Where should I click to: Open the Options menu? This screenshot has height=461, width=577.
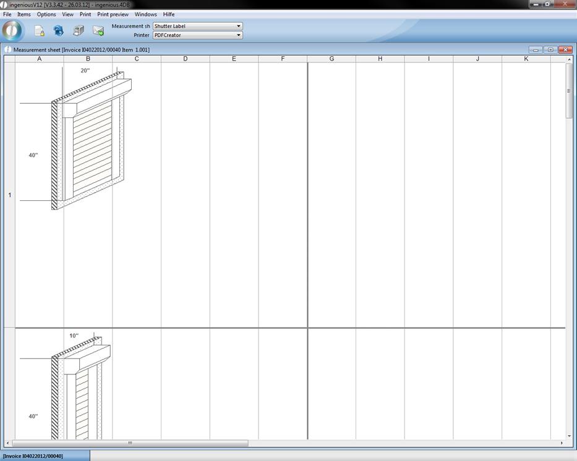click(x=46, y=14)
